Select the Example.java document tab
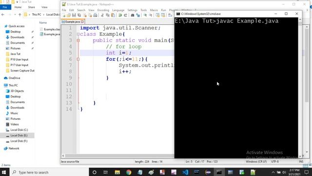The width and height of the screenshot is (312, 176). point(73,22)
